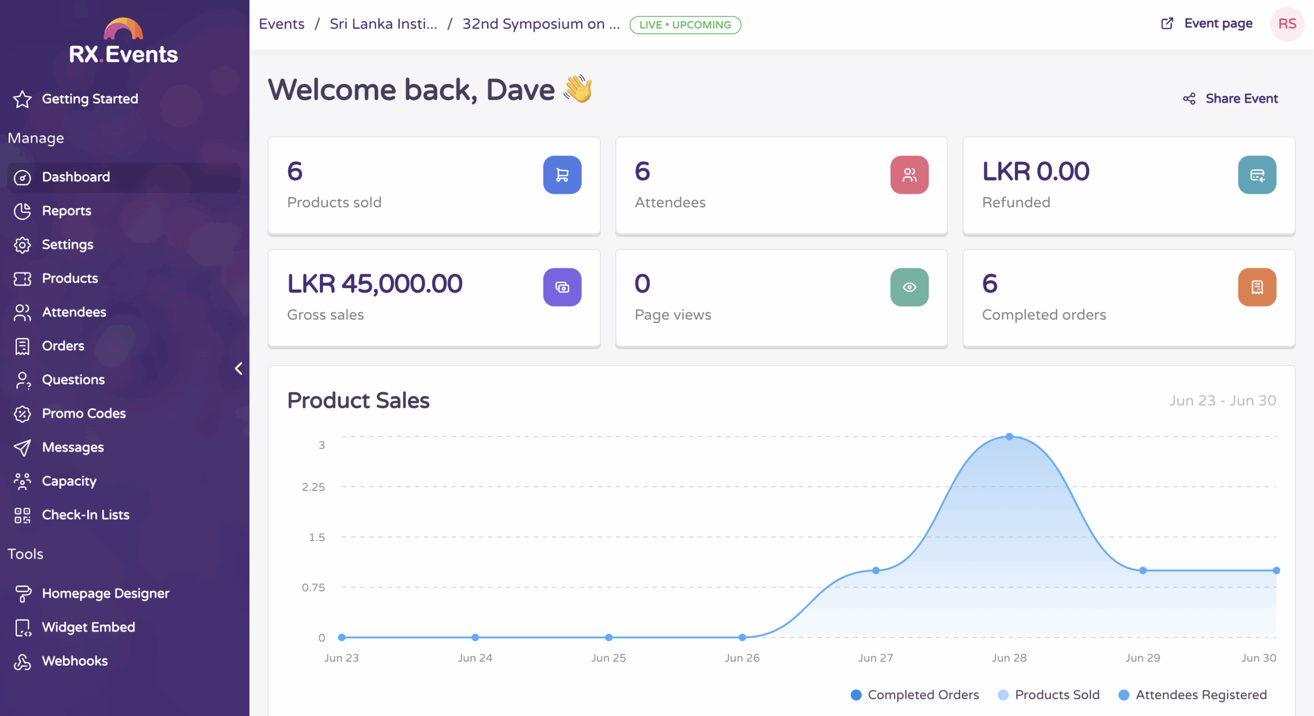Go to Check-In Lists in sidebar
This screenshot has height=716, width=1314.
point(85,515)
